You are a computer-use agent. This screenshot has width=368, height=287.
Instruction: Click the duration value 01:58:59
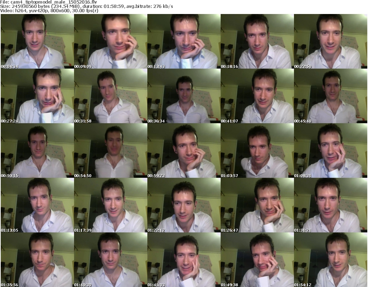point(114,6)
